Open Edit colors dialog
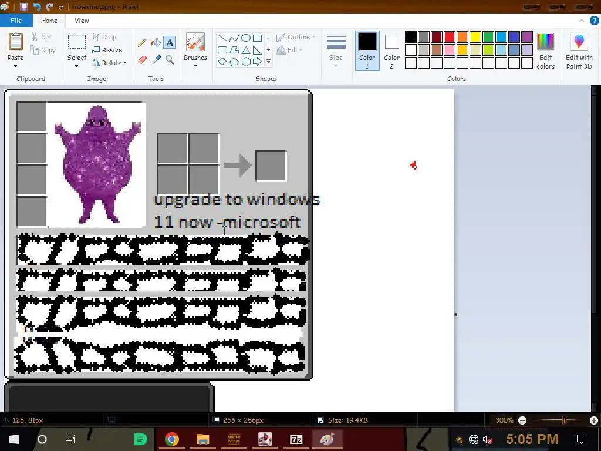601x451 pixels. pyautogui.click(x=545, y=51)
